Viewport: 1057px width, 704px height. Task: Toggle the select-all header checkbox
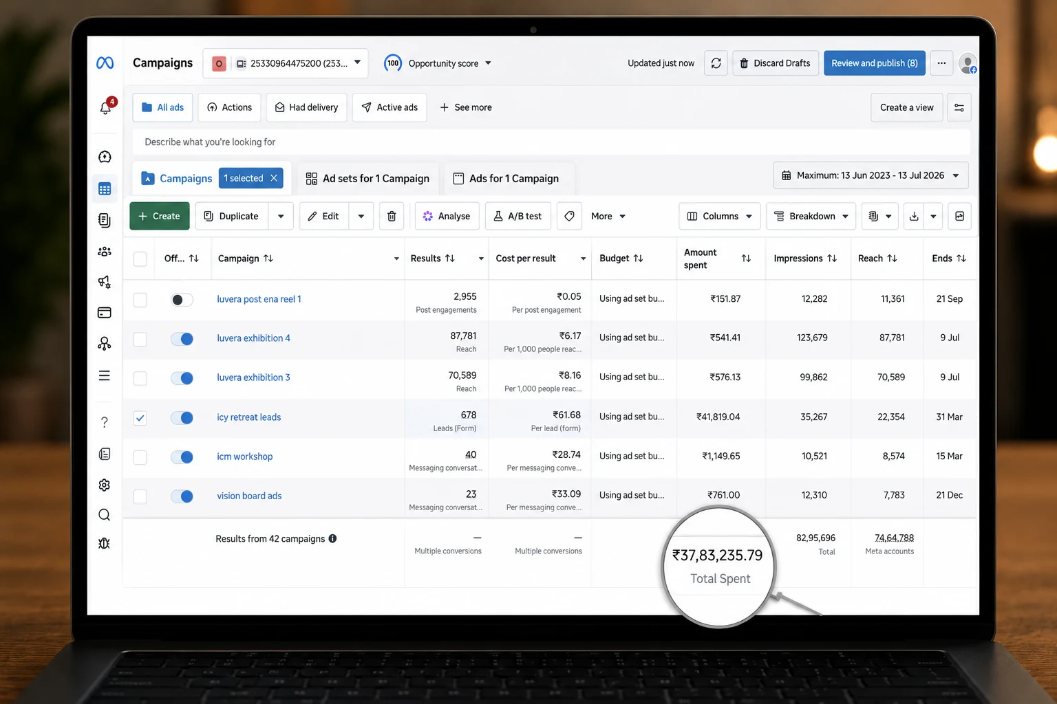click(140, 258)
